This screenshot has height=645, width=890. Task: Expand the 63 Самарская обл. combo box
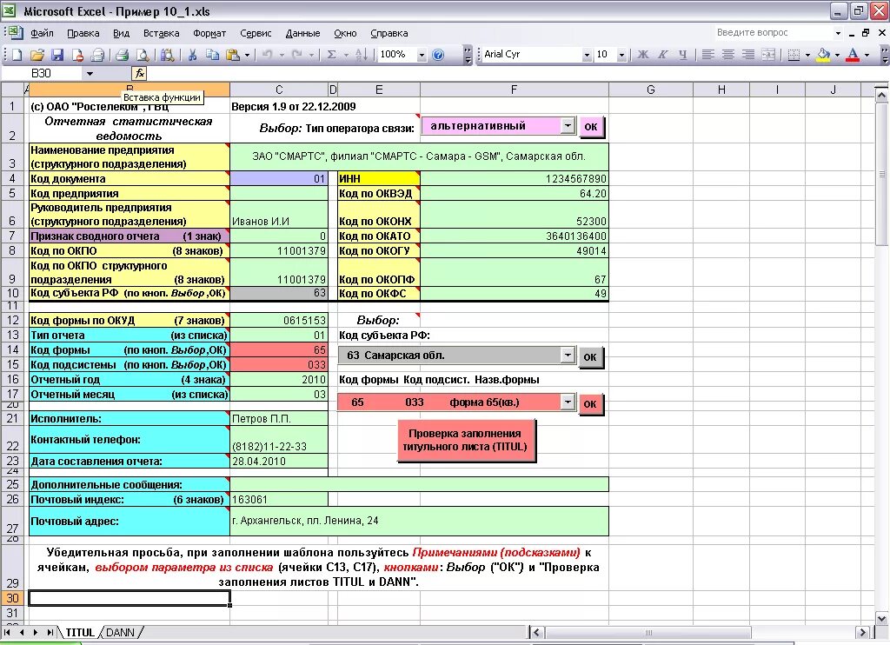(568, 356)
